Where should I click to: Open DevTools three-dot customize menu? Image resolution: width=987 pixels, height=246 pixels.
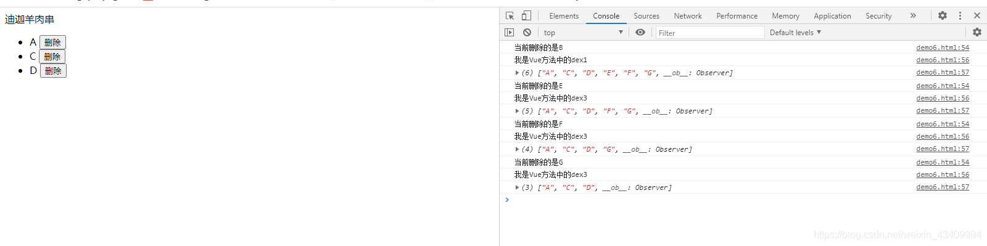click(x=960, y=15)
